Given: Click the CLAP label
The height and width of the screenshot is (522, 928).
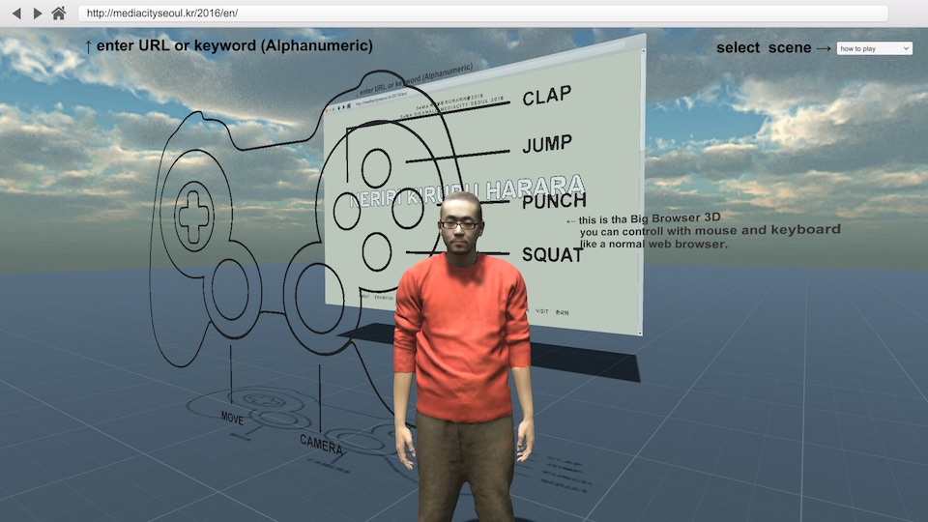Looking at the screenshot, I should 547,96.
